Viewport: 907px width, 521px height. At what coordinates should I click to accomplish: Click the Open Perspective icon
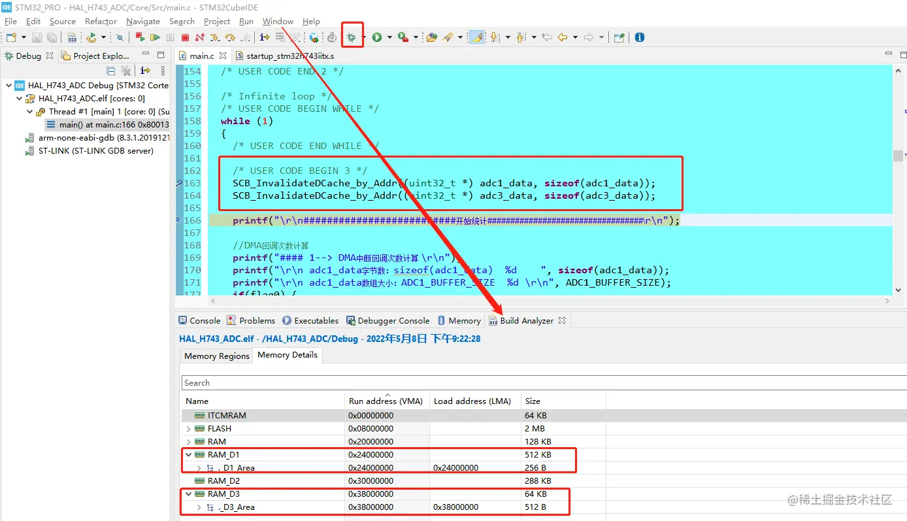pos(619,37)
